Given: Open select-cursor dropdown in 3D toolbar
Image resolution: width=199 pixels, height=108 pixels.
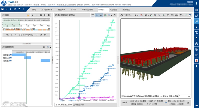Looking at the screenshot, I should point(136,15).
